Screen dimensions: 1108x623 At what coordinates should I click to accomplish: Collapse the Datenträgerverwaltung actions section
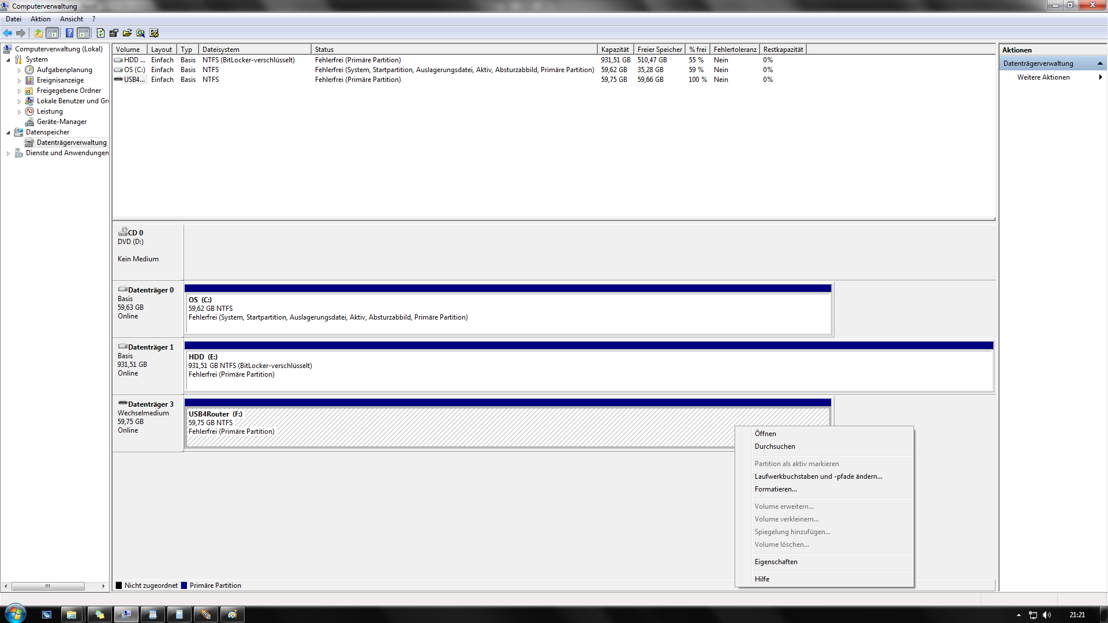point(1099,63)
